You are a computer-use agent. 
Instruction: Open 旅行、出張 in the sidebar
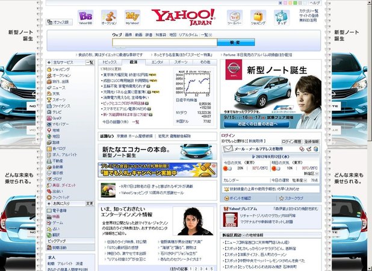pyautogui.click(x=58, y=82)
